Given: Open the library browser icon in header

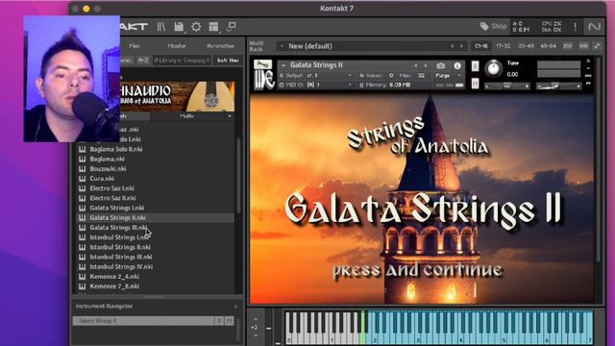Looking at the screenshot, I should (161, 27).
